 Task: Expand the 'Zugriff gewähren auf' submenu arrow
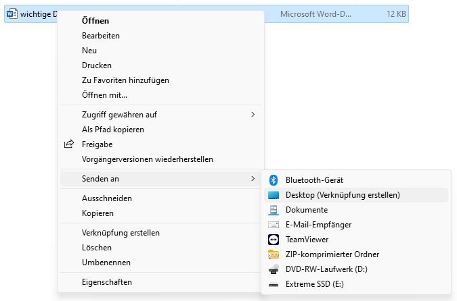253,115
